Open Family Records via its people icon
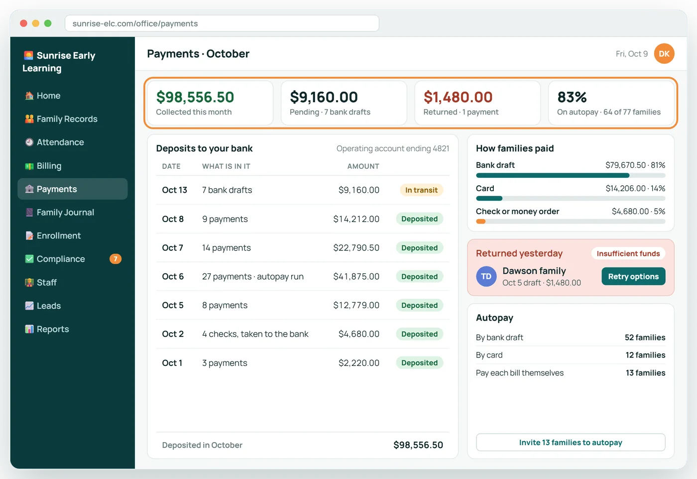The width and height of the screenshot is (697, 479). (x=29, y=119)
